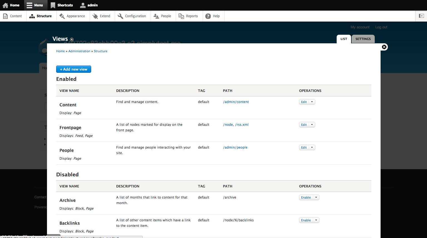The height and width of the screenshot is (238, 427).
Task: Close the overlay with the X button
Action: (x=384, y=47)
